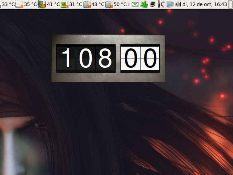Click the white flip counter showing 00
The image size is (233, 175).
[x=140, y=58]
